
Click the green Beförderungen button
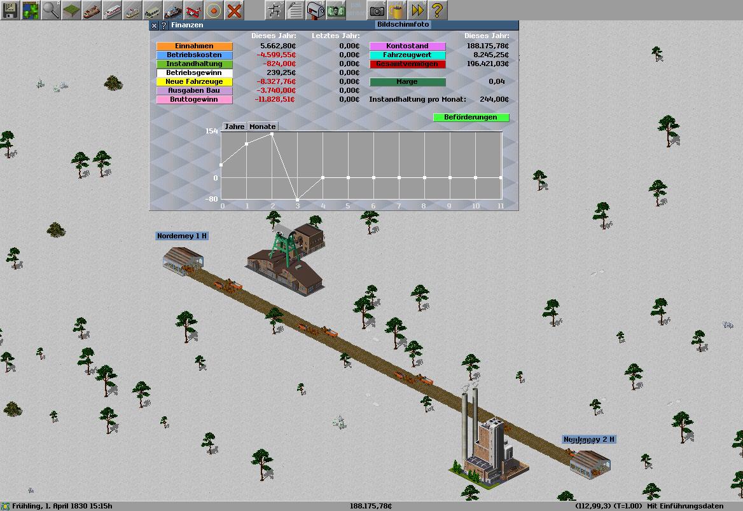click(x=471, y=118)
